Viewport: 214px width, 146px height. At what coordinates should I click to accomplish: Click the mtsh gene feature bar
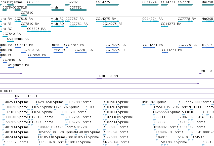coord(57,10)
